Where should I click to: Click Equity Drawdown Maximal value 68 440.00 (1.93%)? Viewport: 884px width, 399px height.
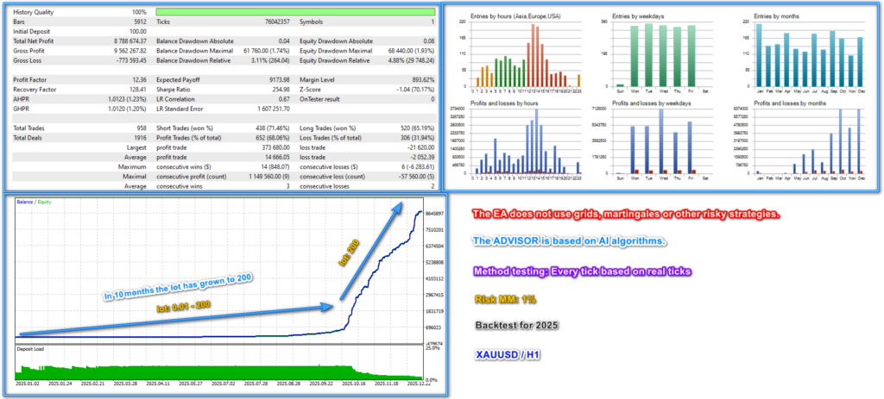pos(412,51)
